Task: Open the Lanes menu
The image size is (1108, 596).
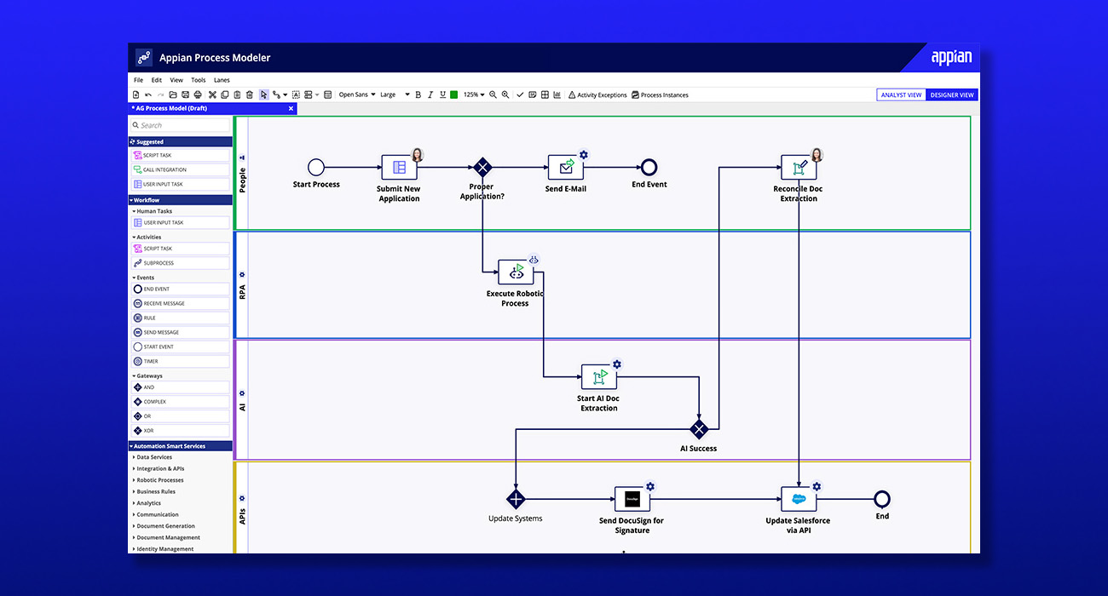Action: [222, 80]
